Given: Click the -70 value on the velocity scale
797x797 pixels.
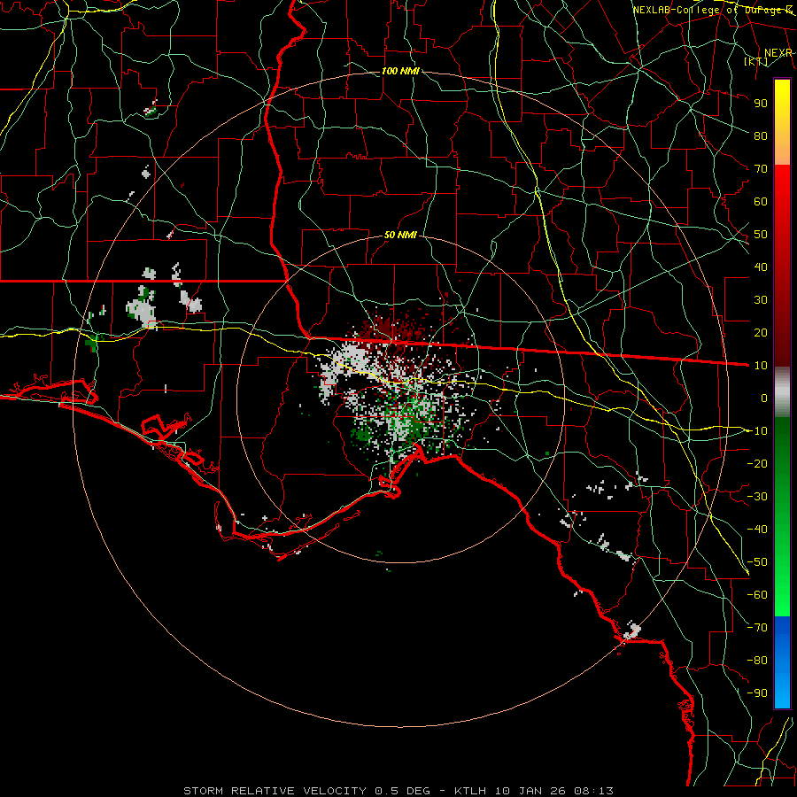Looking at the screenshot, I should [x=757, y=628].
